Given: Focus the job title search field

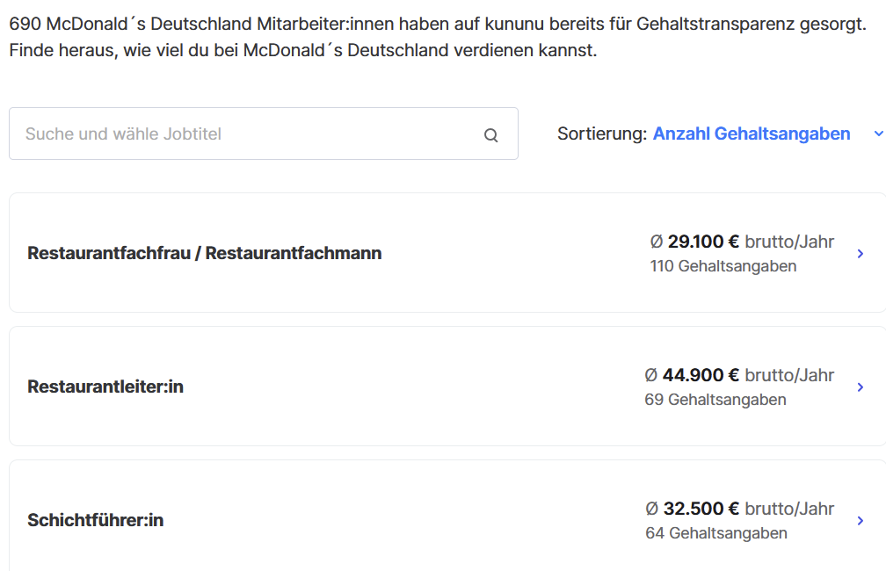Looking at the screenshot, I should [x=246, y=134].
